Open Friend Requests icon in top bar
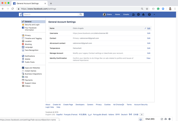 [x=133, y=15]
